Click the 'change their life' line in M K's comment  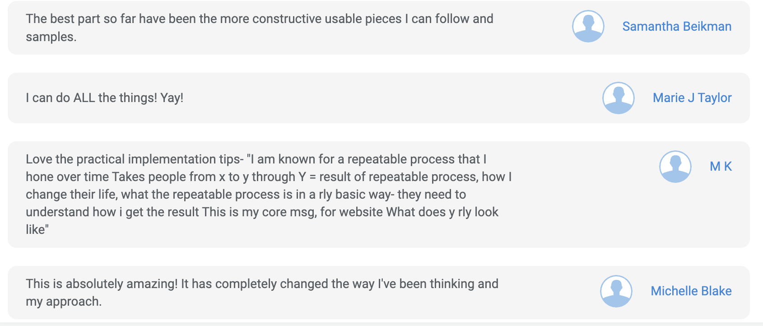point(72,195)
